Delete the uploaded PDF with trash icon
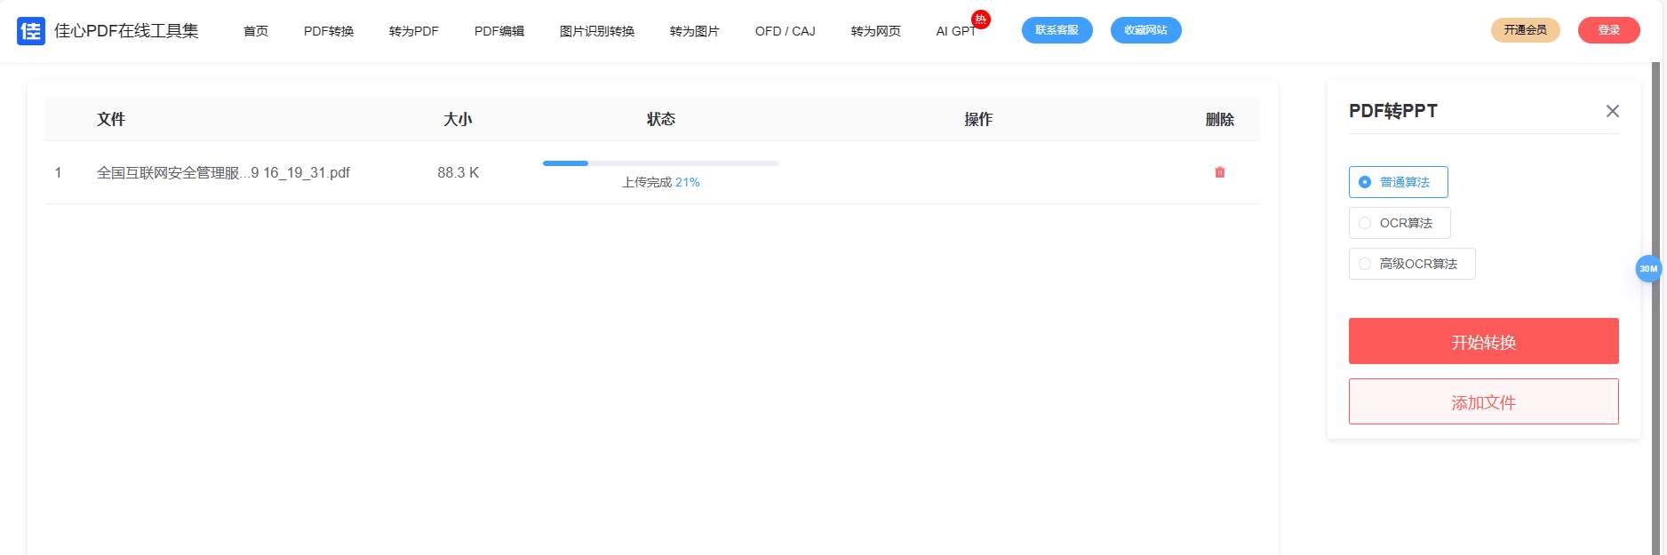 (x=1220, y=172)
